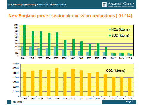The image size is (143, 107).
Task: Select the 'NOx (ktons)' legend label
Action: [x=120, y=29]
